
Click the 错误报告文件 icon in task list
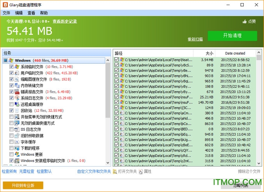17,92
